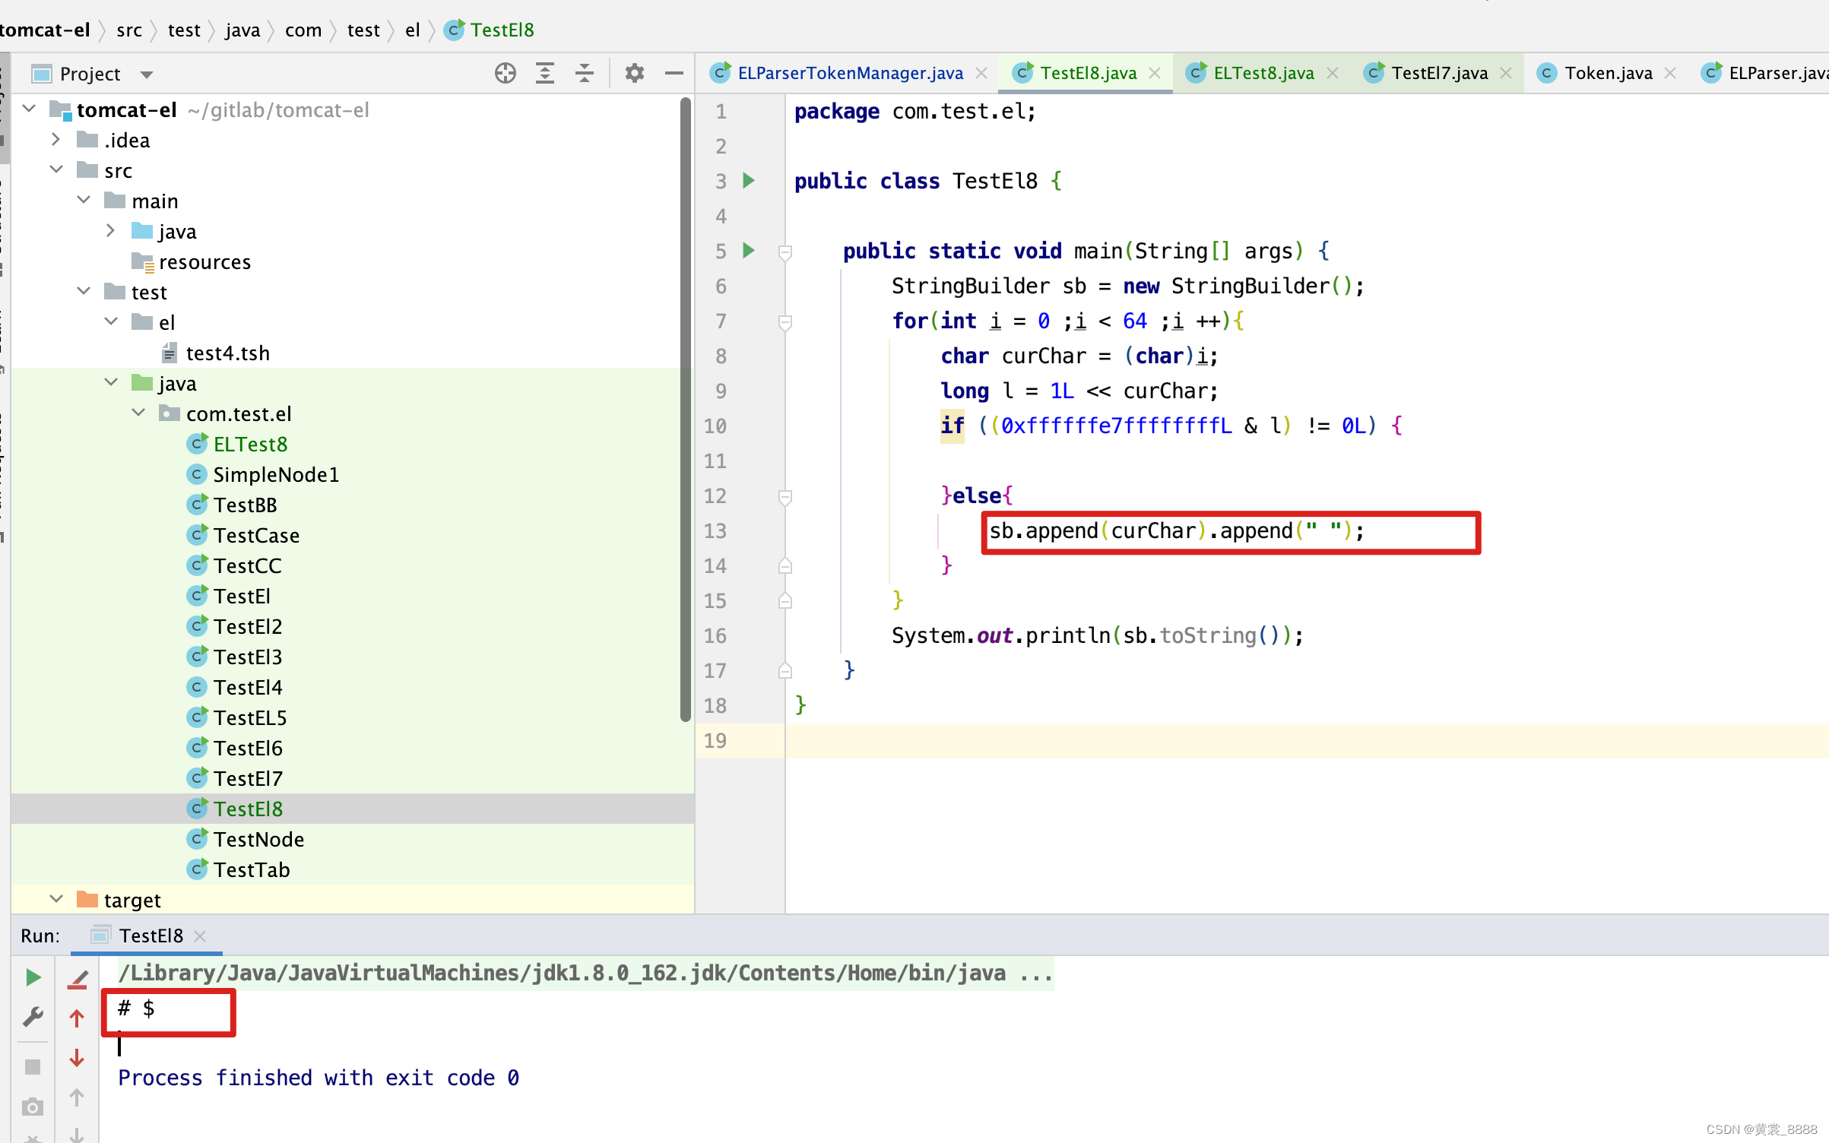The image size is (1829, 1143).
Task: Select TestNode class in project tree
Action: click(258, 839)
